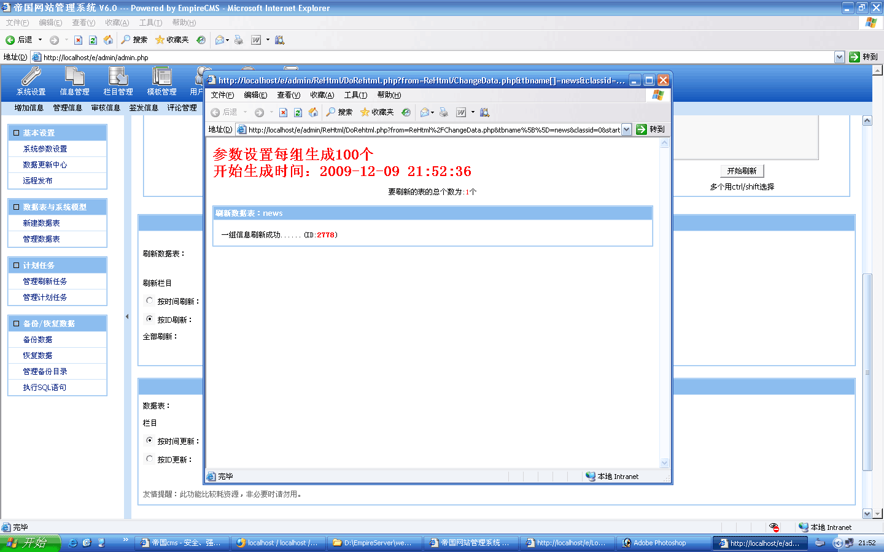Viewport: 884px width, 552px height.
Task: Click the home icon in popup toolbar
Action: [x=313, y=112]
